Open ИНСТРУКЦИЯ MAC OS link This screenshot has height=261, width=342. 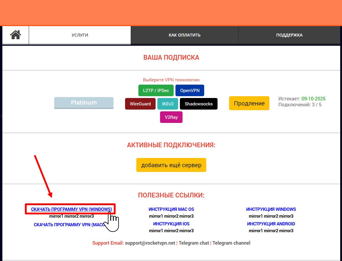171,209
